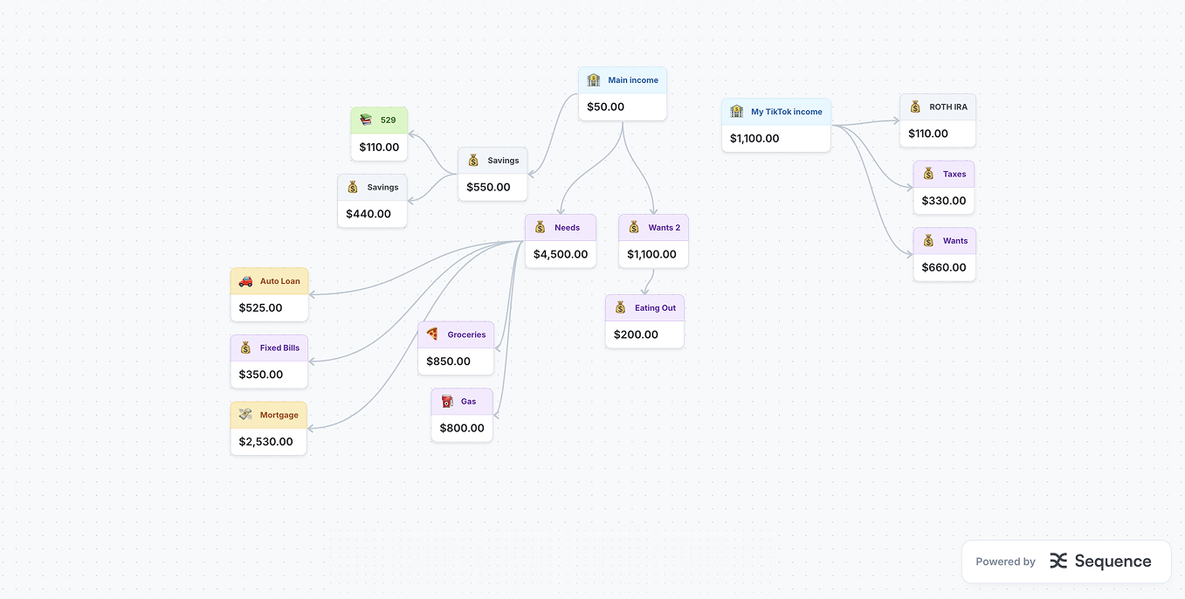Image resolution: width=1185 pixels, height=599 pixels.
Task: Click the flying cash icon on Mortgage
Action: coord(245,416)
